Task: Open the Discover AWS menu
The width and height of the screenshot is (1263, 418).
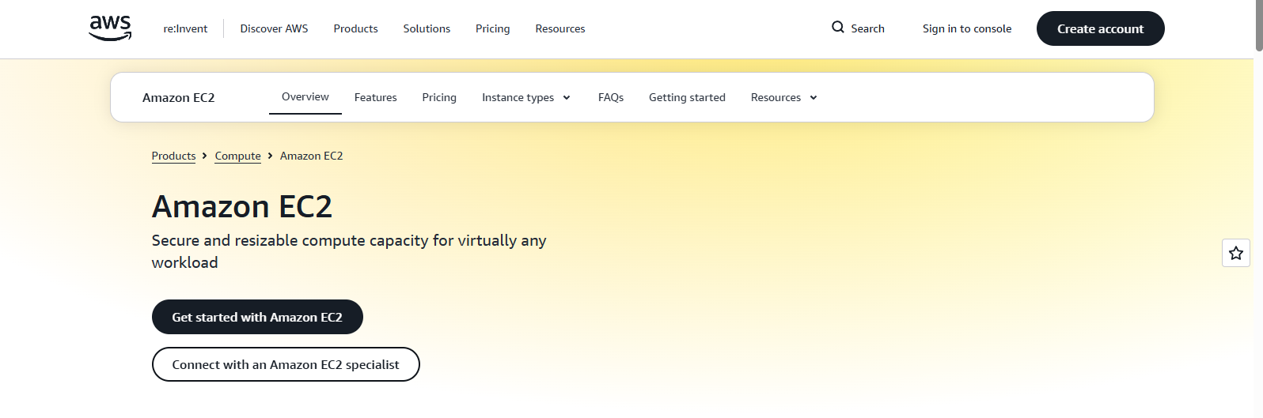Action: 274,28
